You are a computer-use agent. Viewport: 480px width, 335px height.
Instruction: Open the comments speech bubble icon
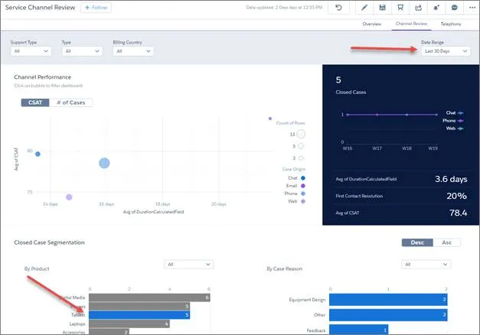[454, 8]
